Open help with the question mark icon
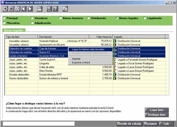The height and width of the screenshot is (127, 177). click(56, 9)
